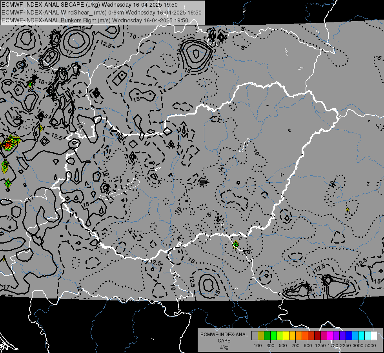
Task: Click the 1750 legend value
Action: (x=333, y=346)
